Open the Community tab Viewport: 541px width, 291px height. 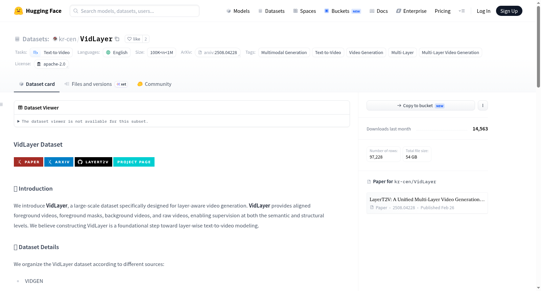[154, 84]
